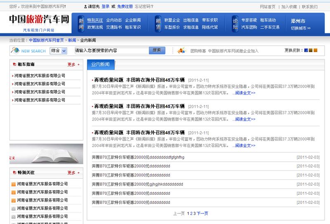Viewport: 330px width, 224px height.
Task: Click the 中国旅游汽车网 site logo
Action: [39, 19]
